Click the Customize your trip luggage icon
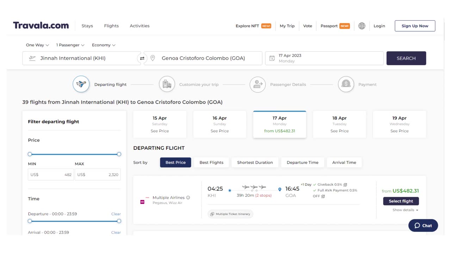 pos(167,84)
